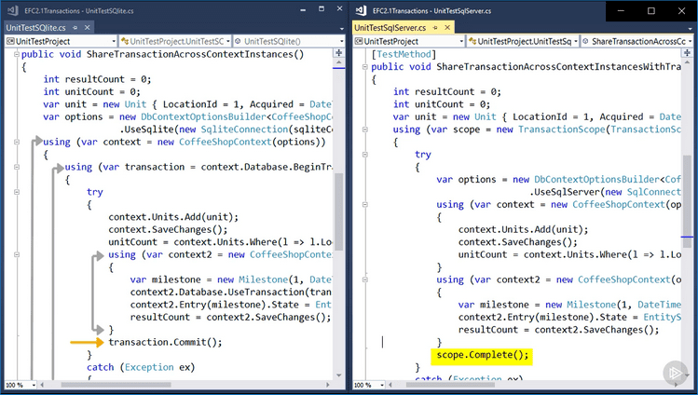
Task: Click 'resultCount = context2.SaveChanges();' in the SQlite window
Action: (230, 317)
